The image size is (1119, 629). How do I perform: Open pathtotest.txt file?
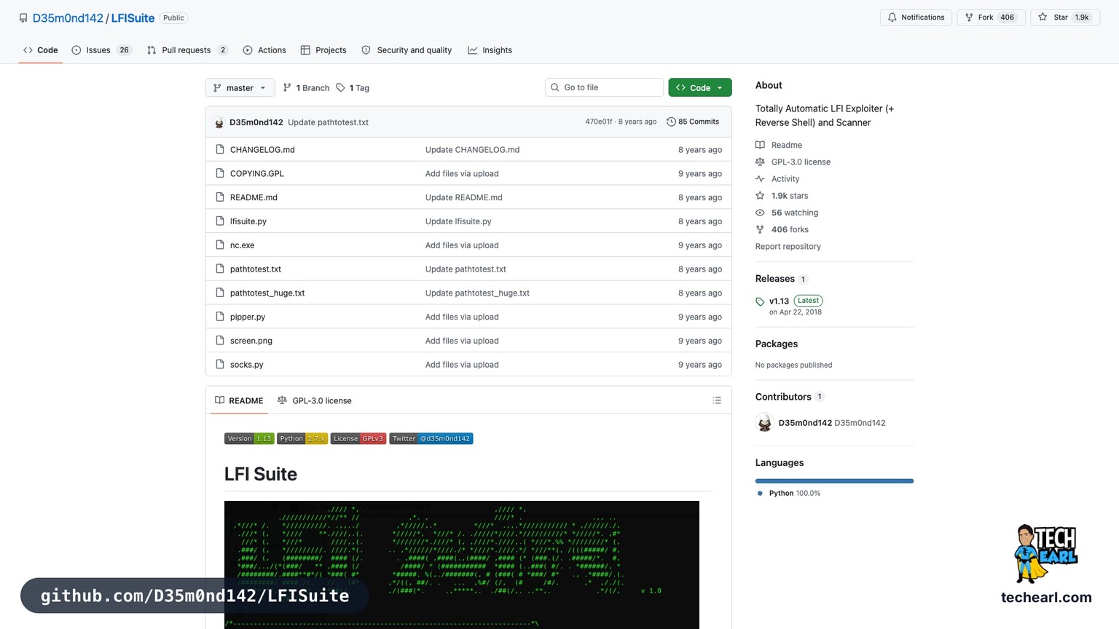(x=256, y=269)
